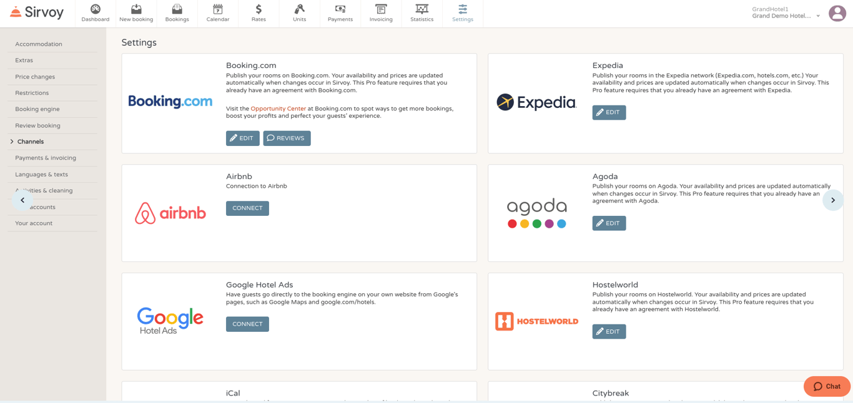Click the Settings icon in the navbar
The height and width of the screenshot is (403, 853).
pyautogui.click(x=462, y=13)
